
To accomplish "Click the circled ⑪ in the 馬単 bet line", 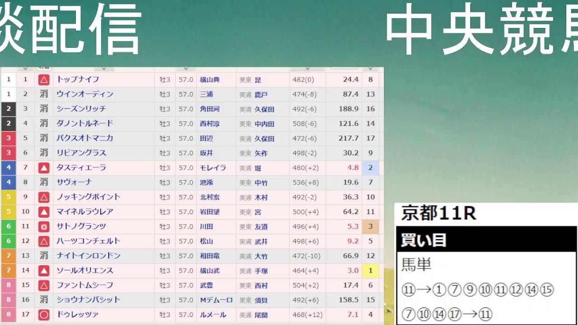I will pos(409,290).
